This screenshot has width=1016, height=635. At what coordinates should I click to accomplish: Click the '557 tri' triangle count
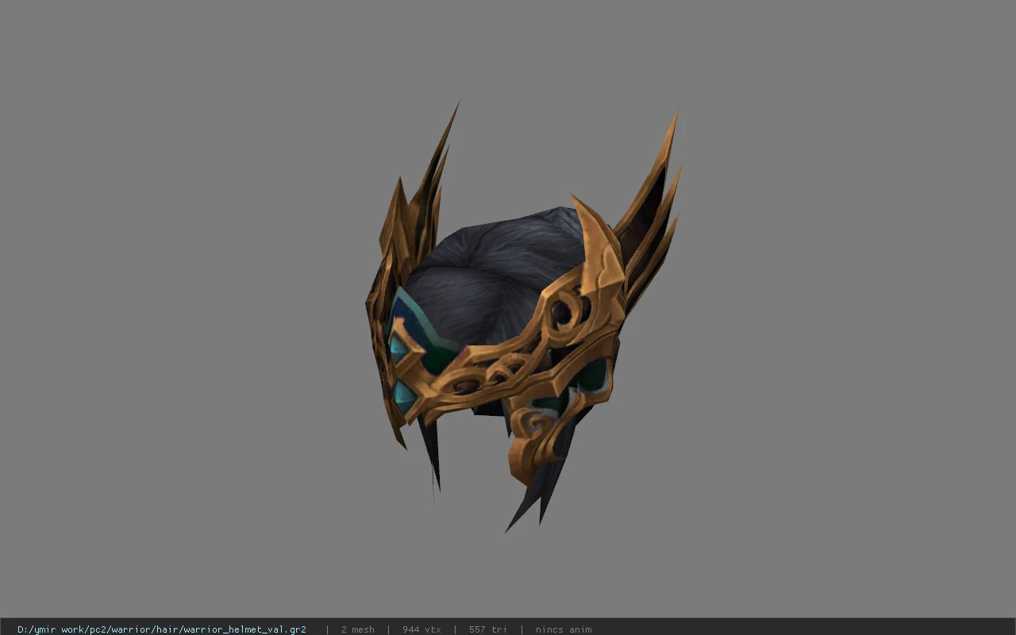487,629
